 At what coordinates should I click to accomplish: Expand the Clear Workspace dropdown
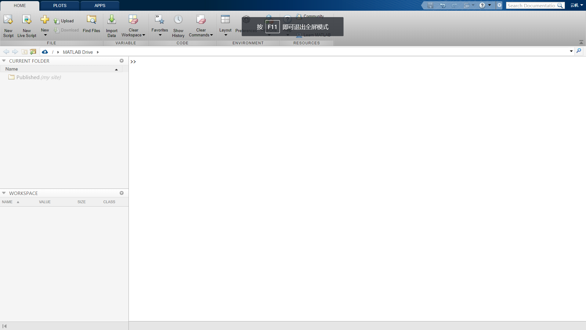tap(144, 35)
